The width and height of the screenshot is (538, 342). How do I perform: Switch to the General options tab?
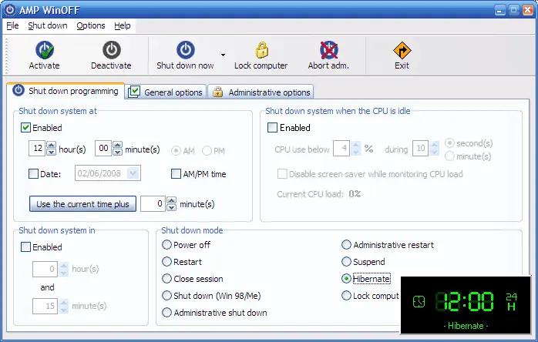point(166,92)
